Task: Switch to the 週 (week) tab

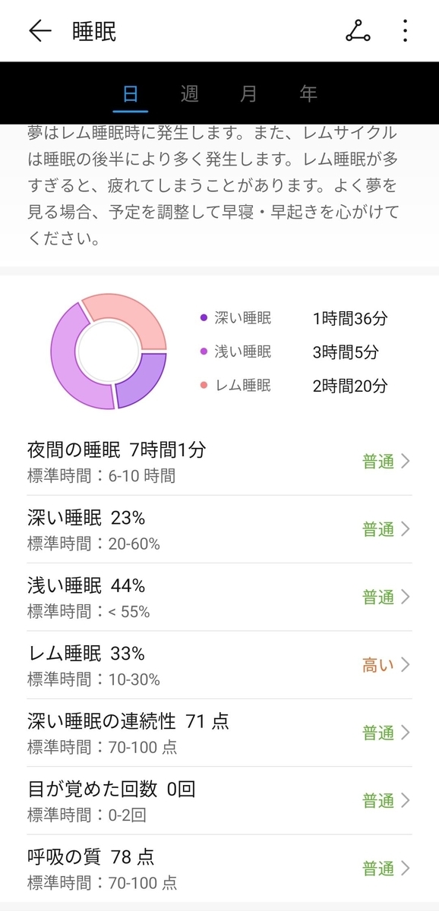Action: [189, 94]
